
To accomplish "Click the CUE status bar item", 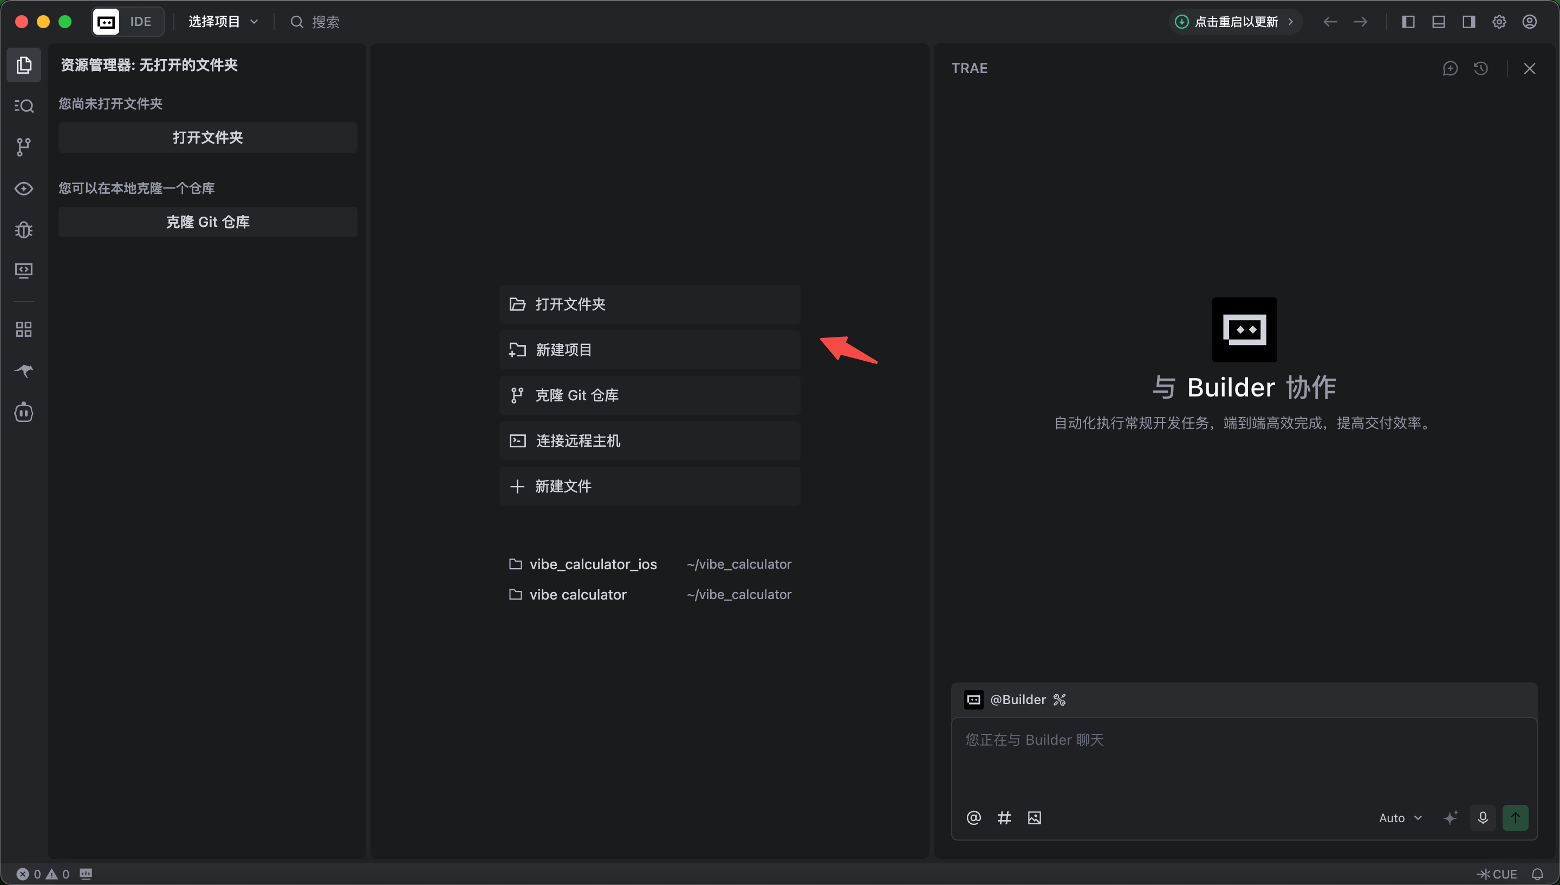I will (x=1497, y=874).
